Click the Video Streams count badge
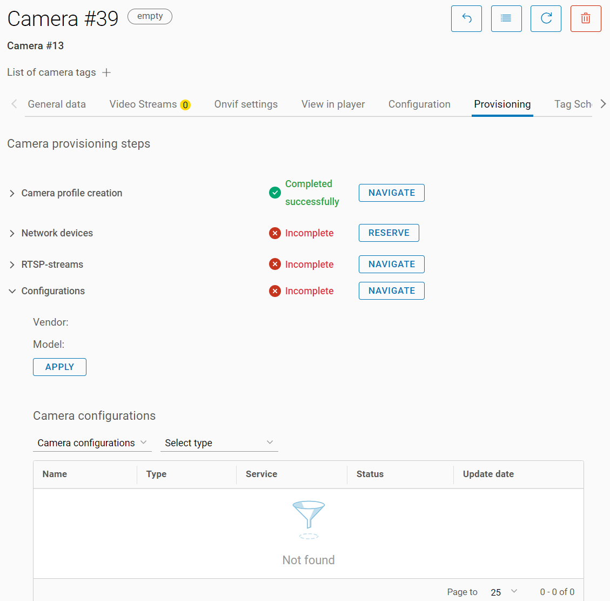 click(x=185, y=105)
